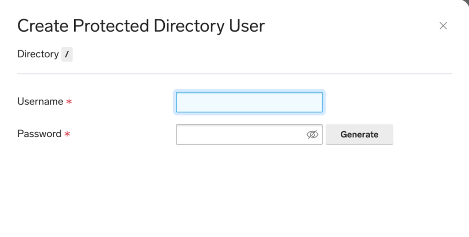Close the Create Protected Directory User dialog
The width and height of the screenshot is (469, 237).
443,26
